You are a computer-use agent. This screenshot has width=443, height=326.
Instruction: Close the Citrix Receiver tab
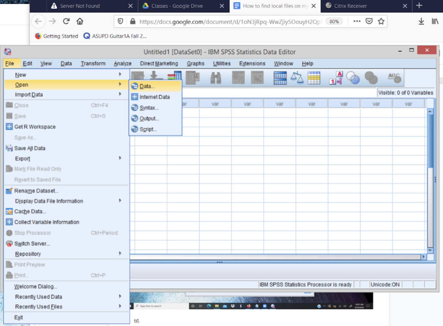tap(405, 6)
